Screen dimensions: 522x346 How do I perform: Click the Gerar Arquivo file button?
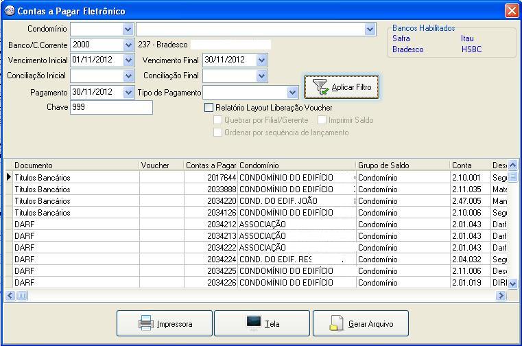[x=361, y=323]
